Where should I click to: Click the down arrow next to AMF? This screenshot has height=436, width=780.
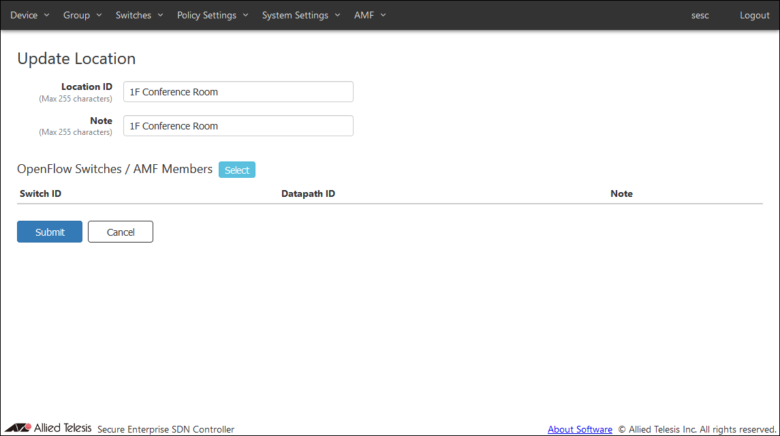coord(383,15)
